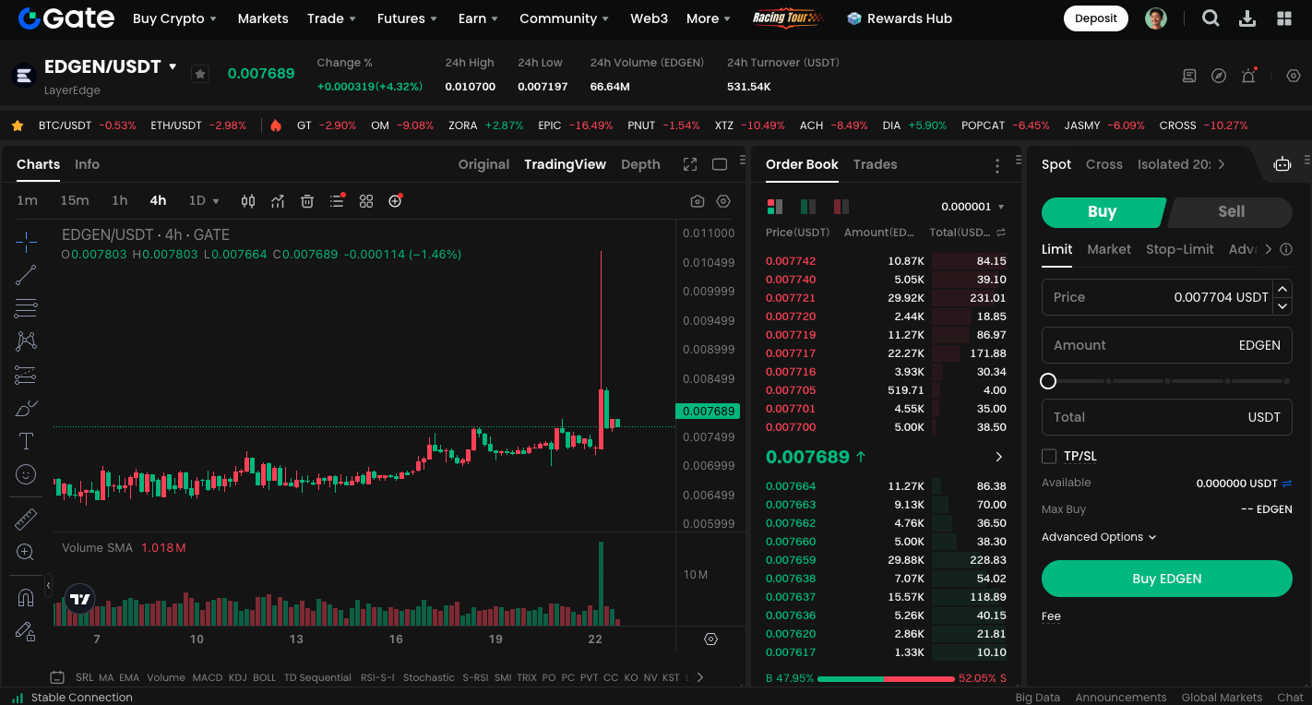Toggle lock all drawings tool

point(26,631)
